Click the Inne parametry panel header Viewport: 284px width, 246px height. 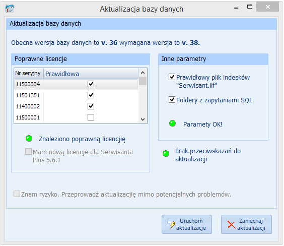pos(213,59)
